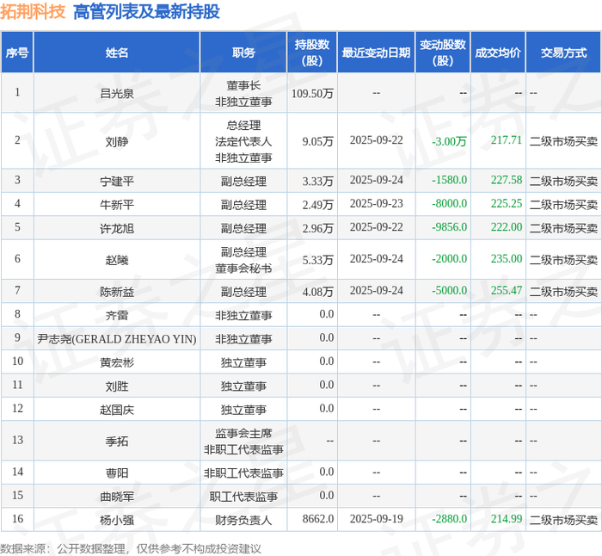The height and width of the screenshot is (556, 602).
Task: Click the position 职工代表监事
Action: 243,497
